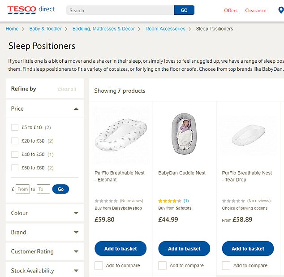Viewport: 284px width, 277px height.
Task: Expand the Customer Rating filter
Action: (x=76, y=252)
